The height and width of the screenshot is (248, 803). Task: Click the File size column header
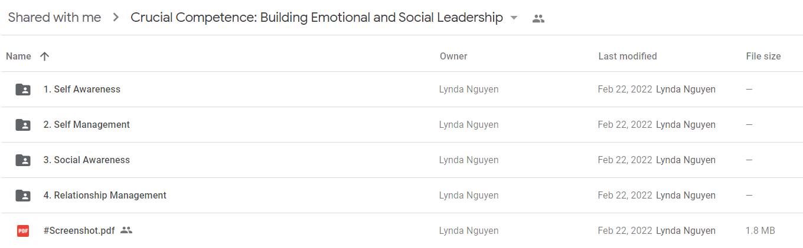763,57
